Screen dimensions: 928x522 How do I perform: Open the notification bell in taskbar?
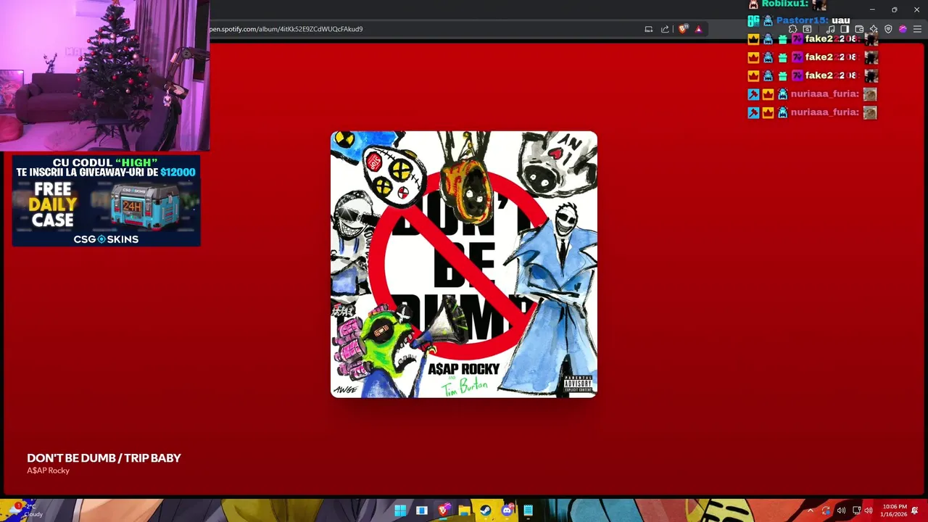click(915, 510)
